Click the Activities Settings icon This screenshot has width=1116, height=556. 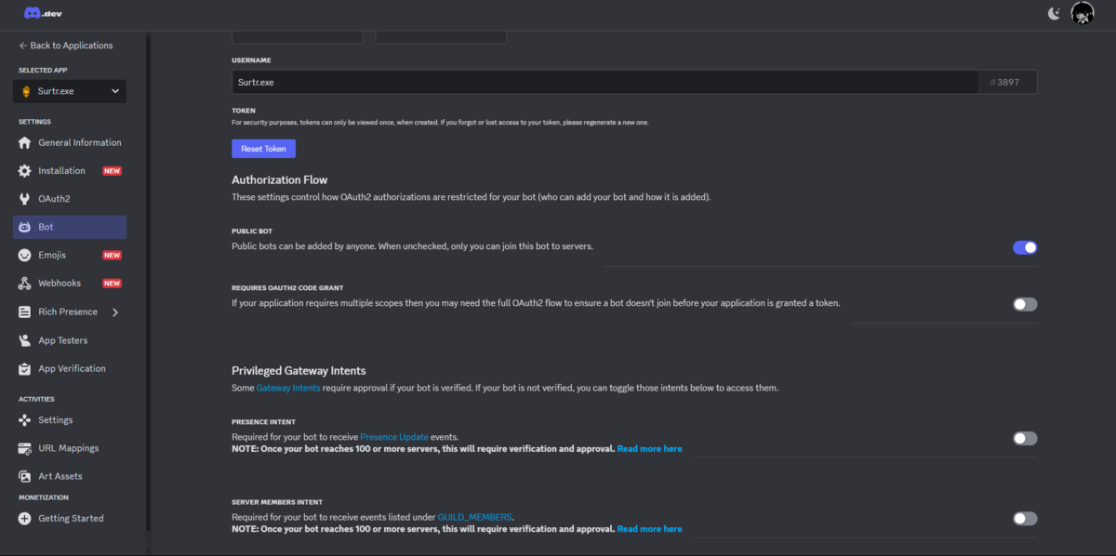pyautogui.click(x=25, y=420)
